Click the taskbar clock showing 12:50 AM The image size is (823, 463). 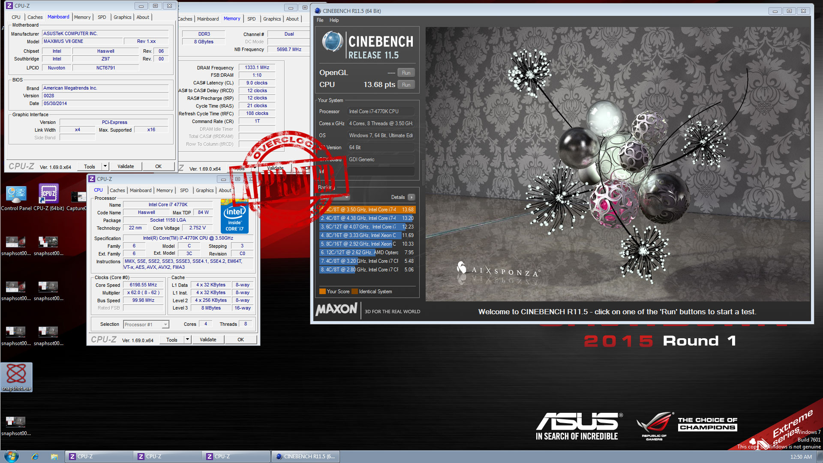[801, 457]
